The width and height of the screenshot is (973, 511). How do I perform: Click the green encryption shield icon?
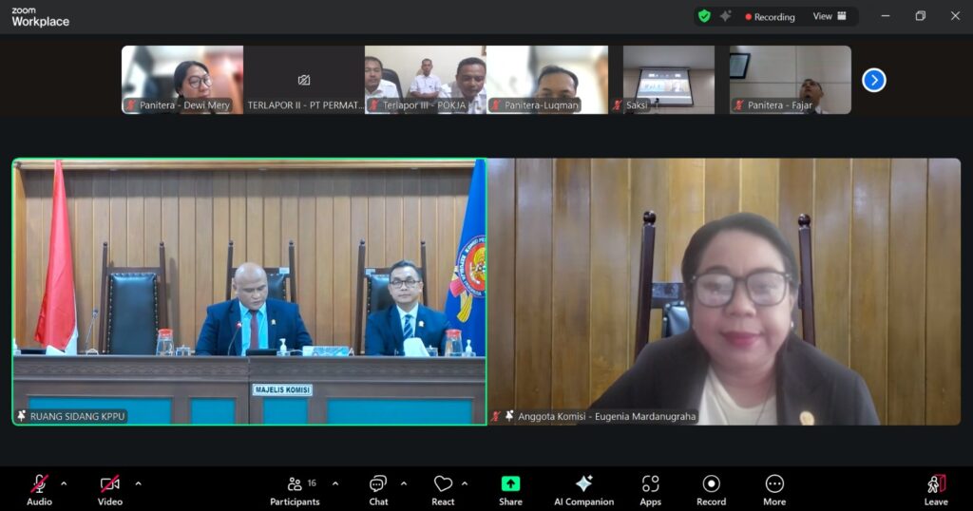tap(703, 16)
